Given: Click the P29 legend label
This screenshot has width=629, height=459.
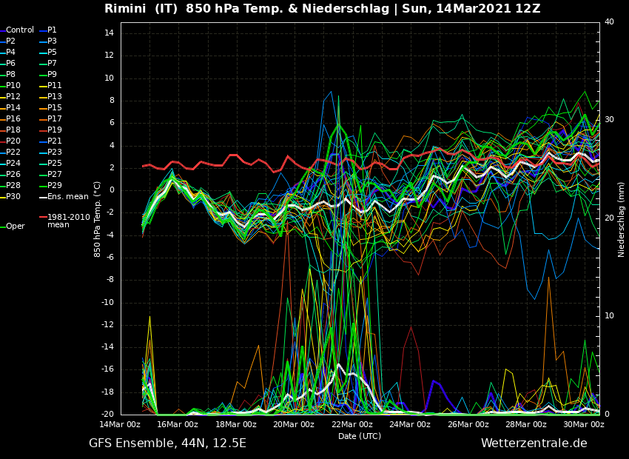Looking at the screenshot, I should [55, 185].
